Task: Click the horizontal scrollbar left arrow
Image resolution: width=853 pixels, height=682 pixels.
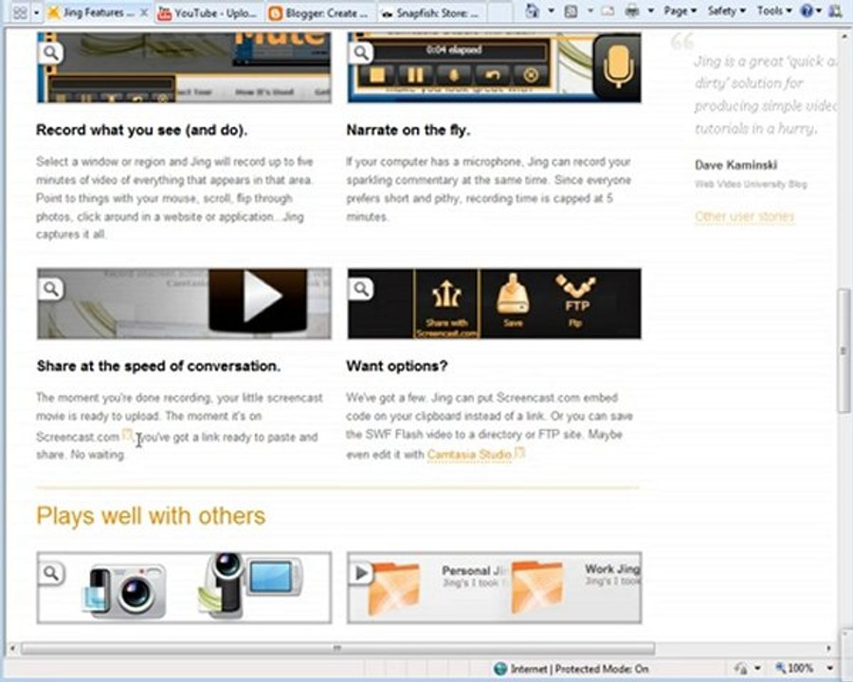Action: 12,648
